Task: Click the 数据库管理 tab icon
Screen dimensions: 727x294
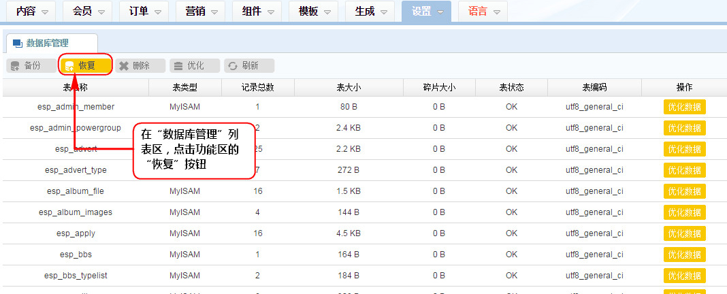Action: tap(18, 43)
